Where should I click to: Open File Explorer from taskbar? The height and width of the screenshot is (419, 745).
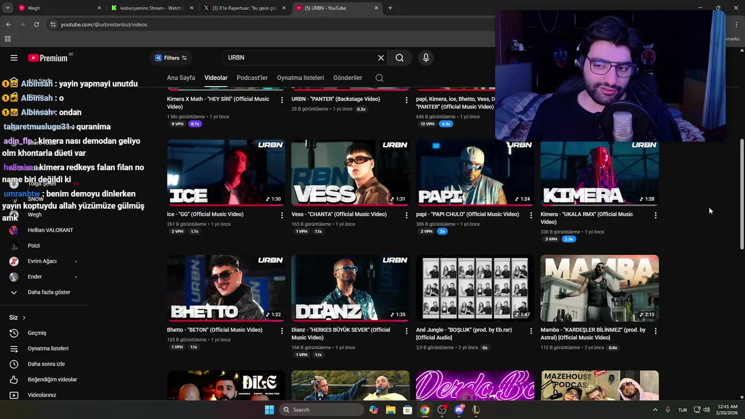coord(391,410)
